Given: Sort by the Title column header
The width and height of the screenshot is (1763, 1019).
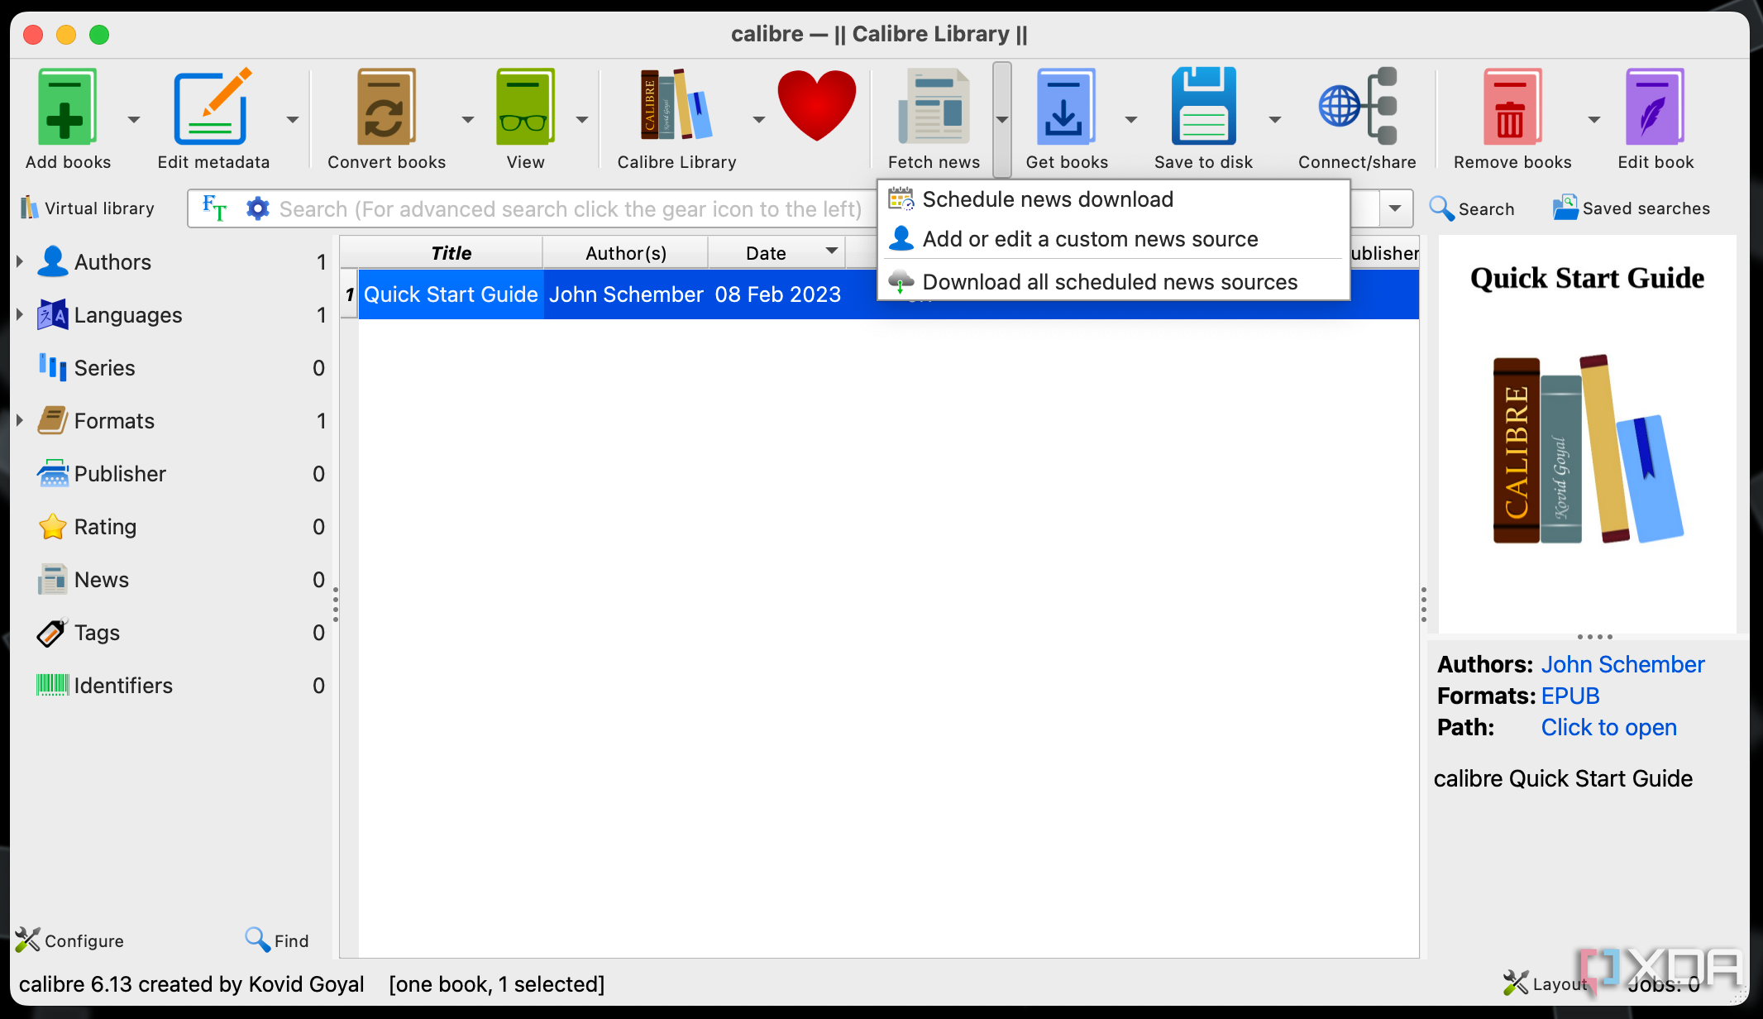Looking at the screenshot, I should (451, 253).
